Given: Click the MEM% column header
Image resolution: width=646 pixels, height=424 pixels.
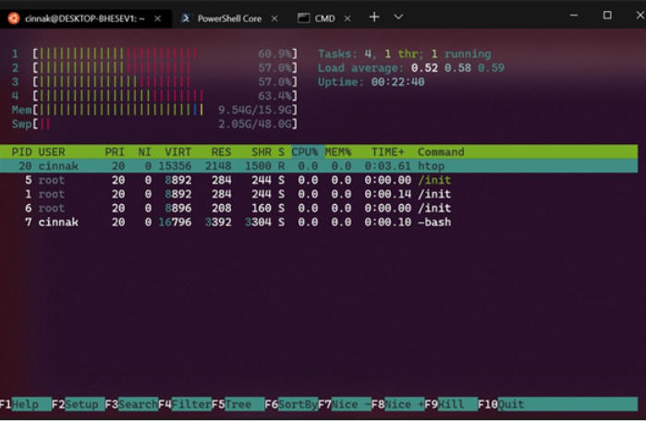Looking at the screenshot, I should click(x=338, y=151).
